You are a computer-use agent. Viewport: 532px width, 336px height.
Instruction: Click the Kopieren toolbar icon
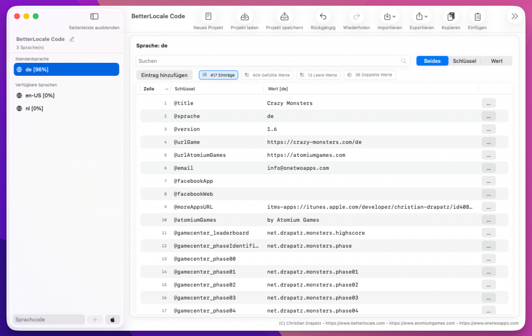[x=450, y=17]
